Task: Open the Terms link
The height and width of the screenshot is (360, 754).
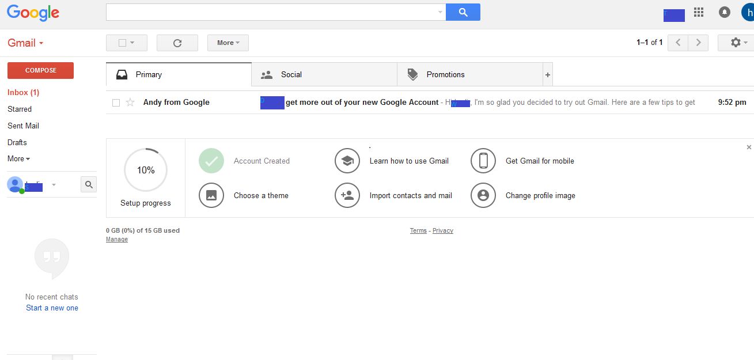Action: (418, 230)
